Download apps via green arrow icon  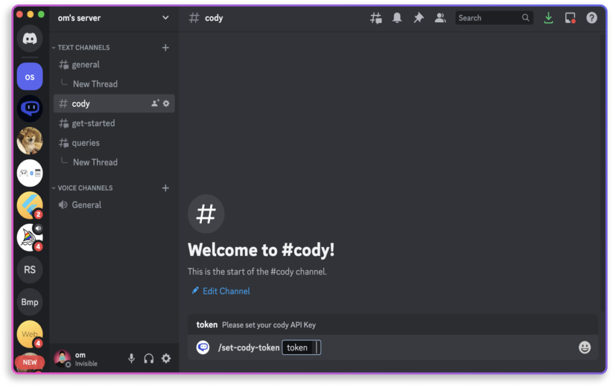pyautogui.click(x=548, y=18)
